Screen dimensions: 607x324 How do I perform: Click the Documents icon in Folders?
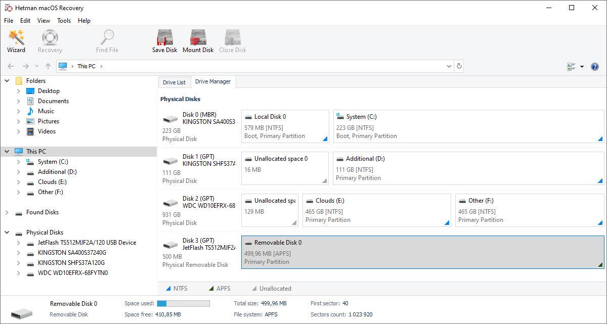click(x=30, y=101)
